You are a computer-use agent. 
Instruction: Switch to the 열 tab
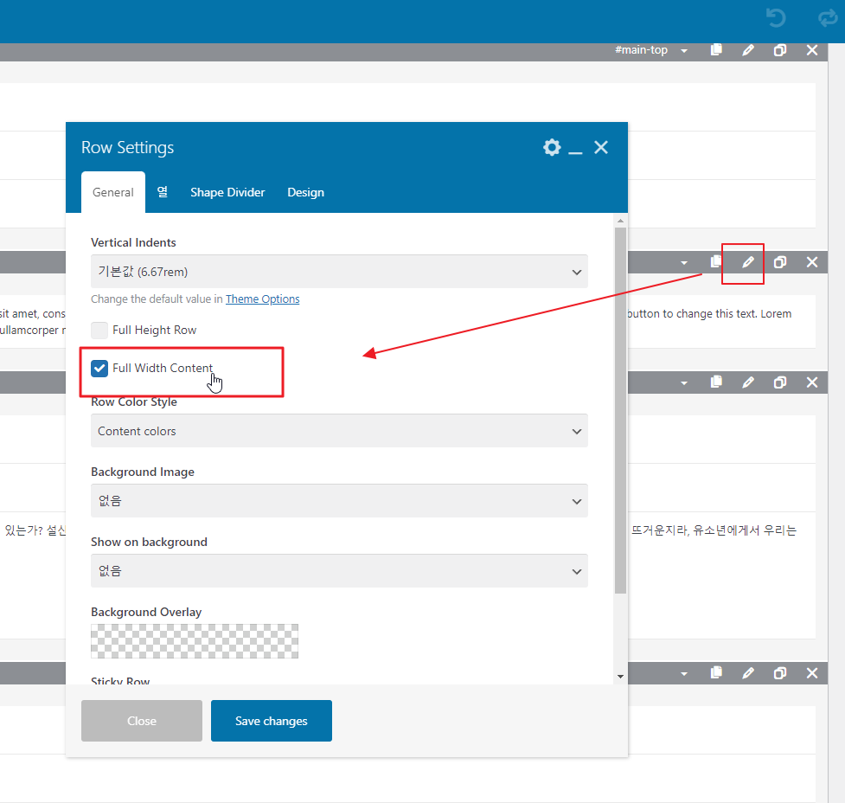click(x=163, y=192)
